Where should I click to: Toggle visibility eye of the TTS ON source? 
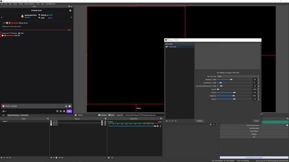pyautogui.click(x=102, y=123)
